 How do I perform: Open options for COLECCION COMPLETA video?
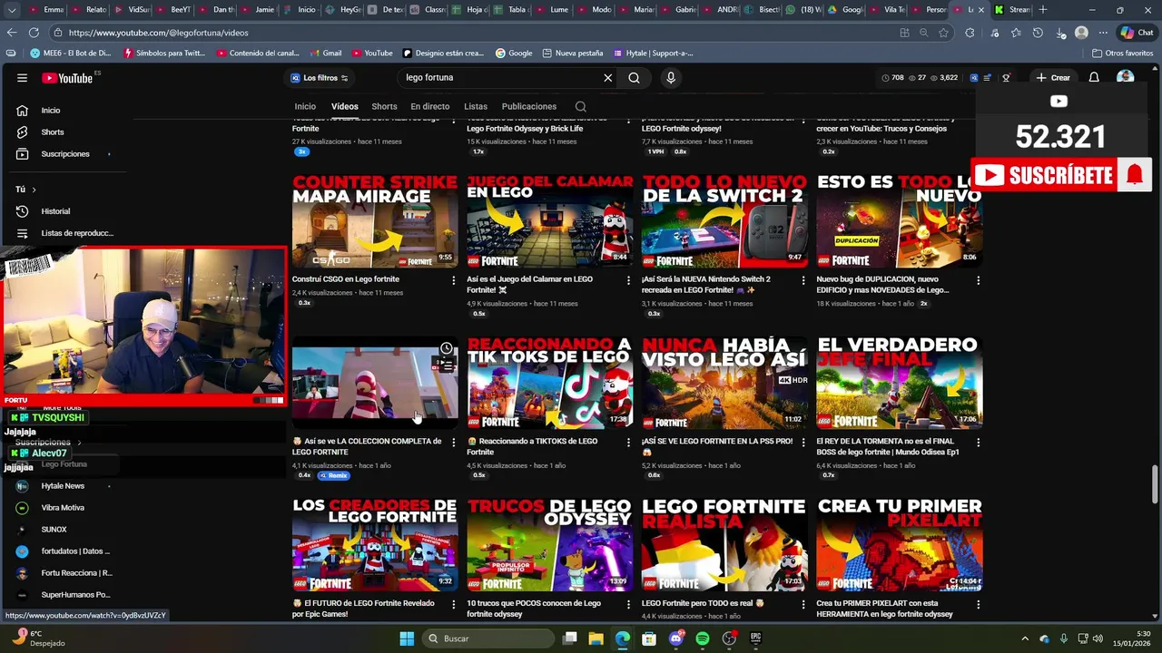click(x=453, y=443)
